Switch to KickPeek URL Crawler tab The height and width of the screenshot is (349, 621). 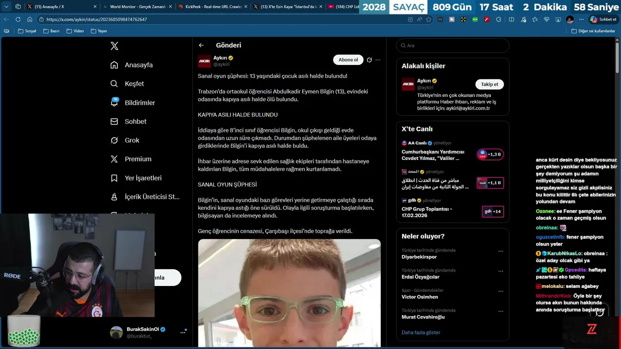point(212,7)
